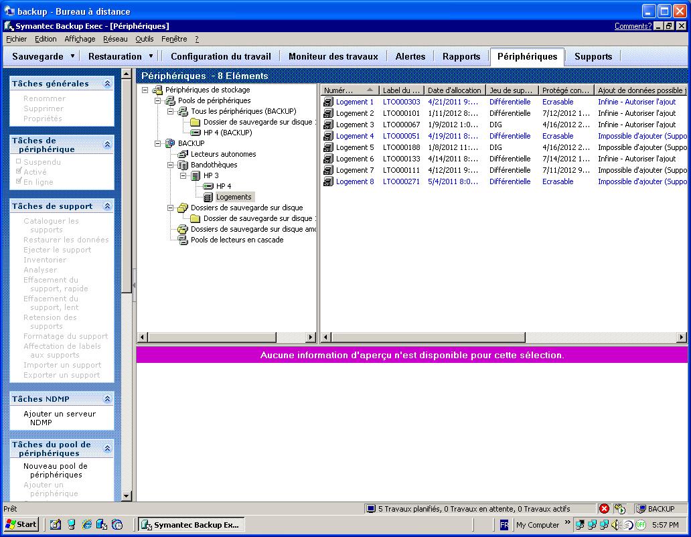The image size is (691, 537).
Task: Click the Logements slots icon in tree
Action: [x=208, y=197]
